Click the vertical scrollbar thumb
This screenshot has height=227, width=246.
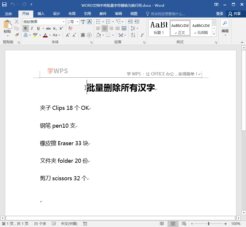tap(244, 90)
